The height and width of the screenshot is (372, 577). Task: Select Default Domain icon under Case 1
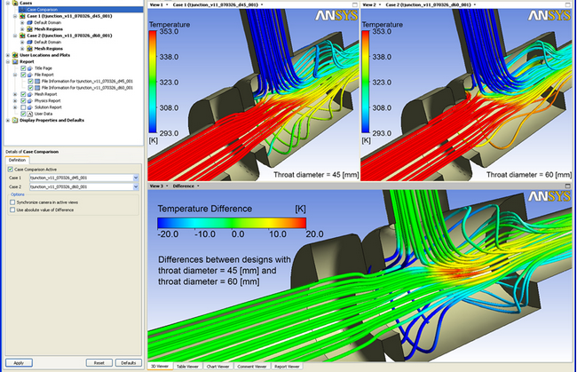(30, 23)
